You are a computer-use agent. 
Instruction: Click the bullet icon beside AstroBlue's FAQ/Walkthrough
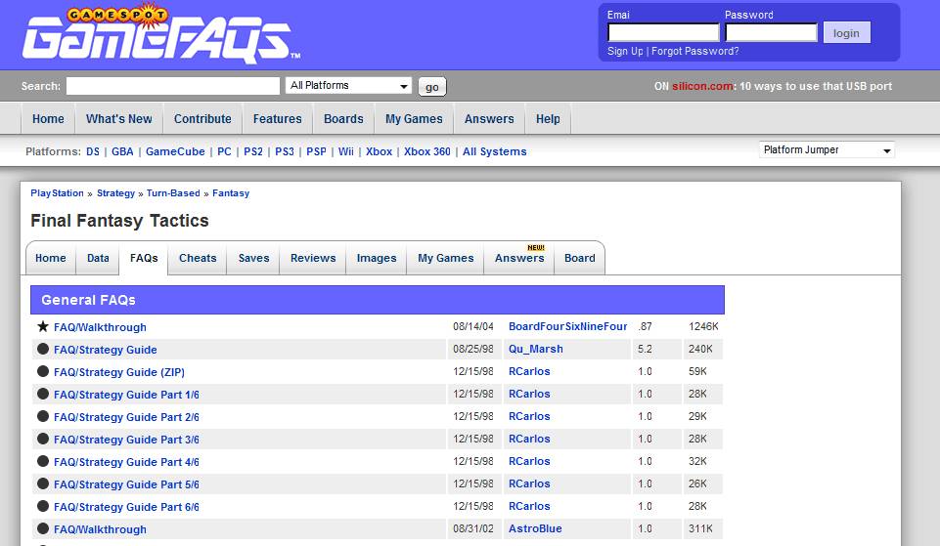point(43,528)
